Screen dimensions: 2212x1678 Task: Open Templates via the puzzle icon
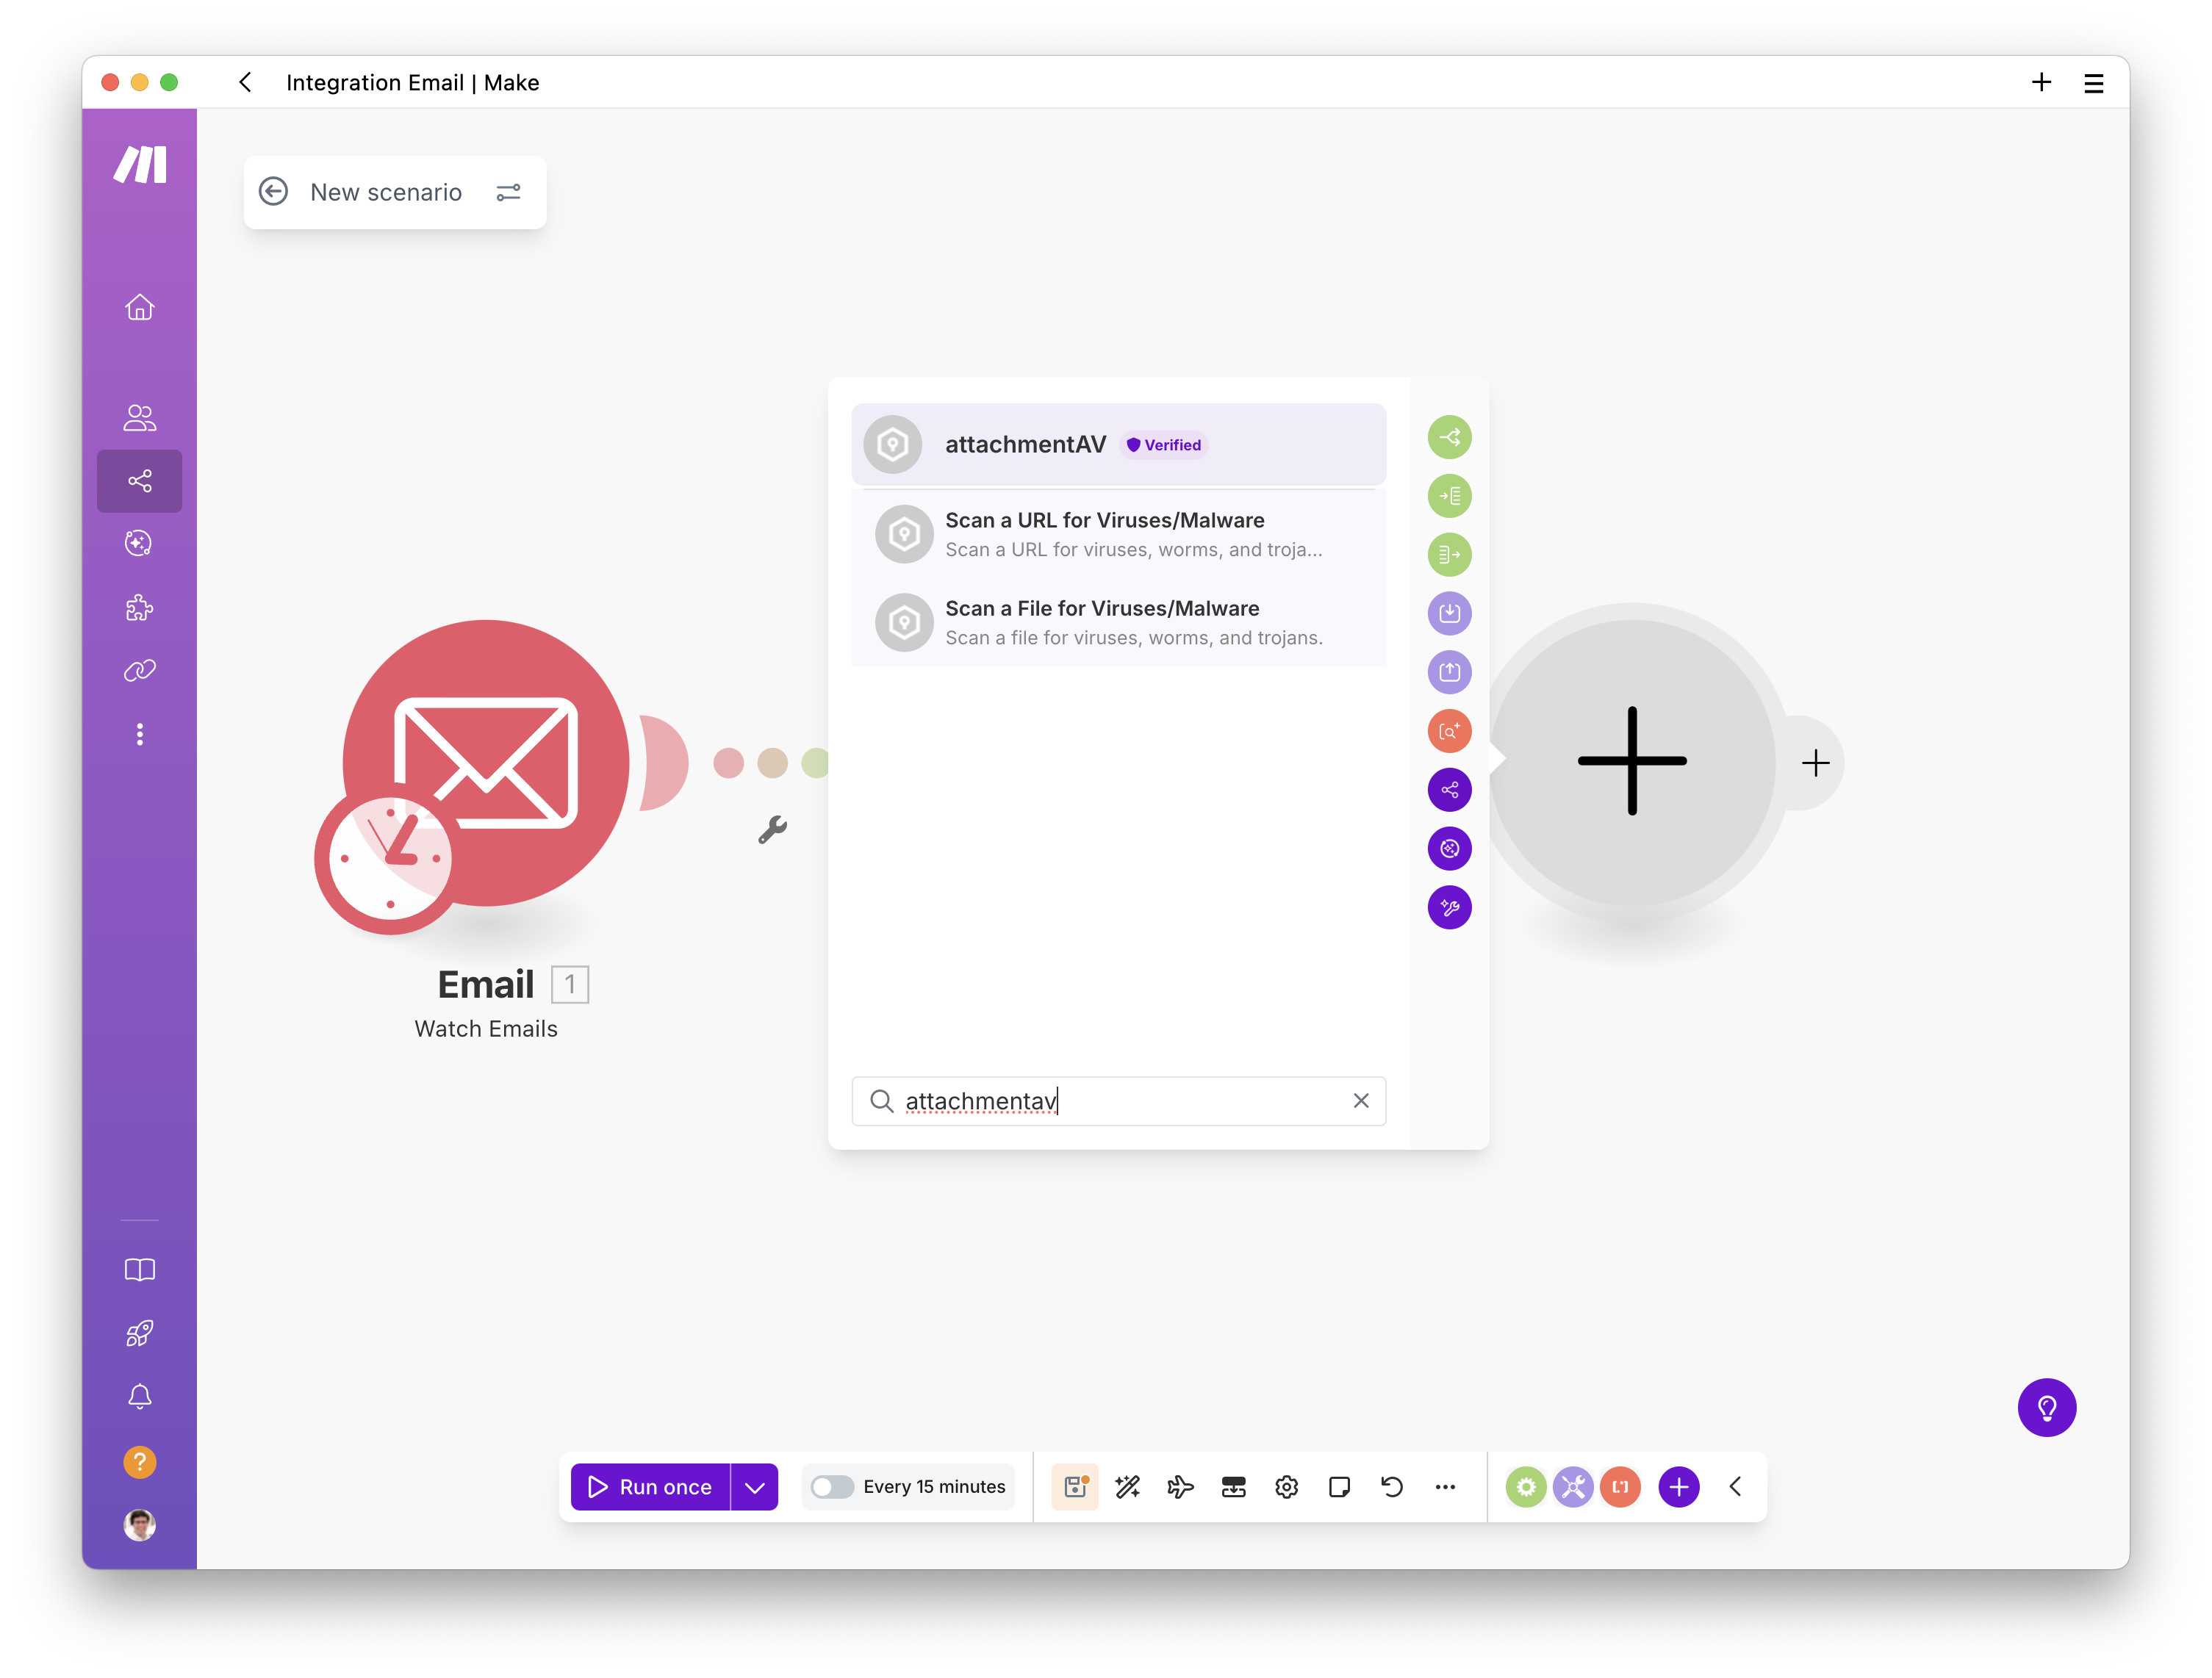pyautogui.click(x=140, y=607)
